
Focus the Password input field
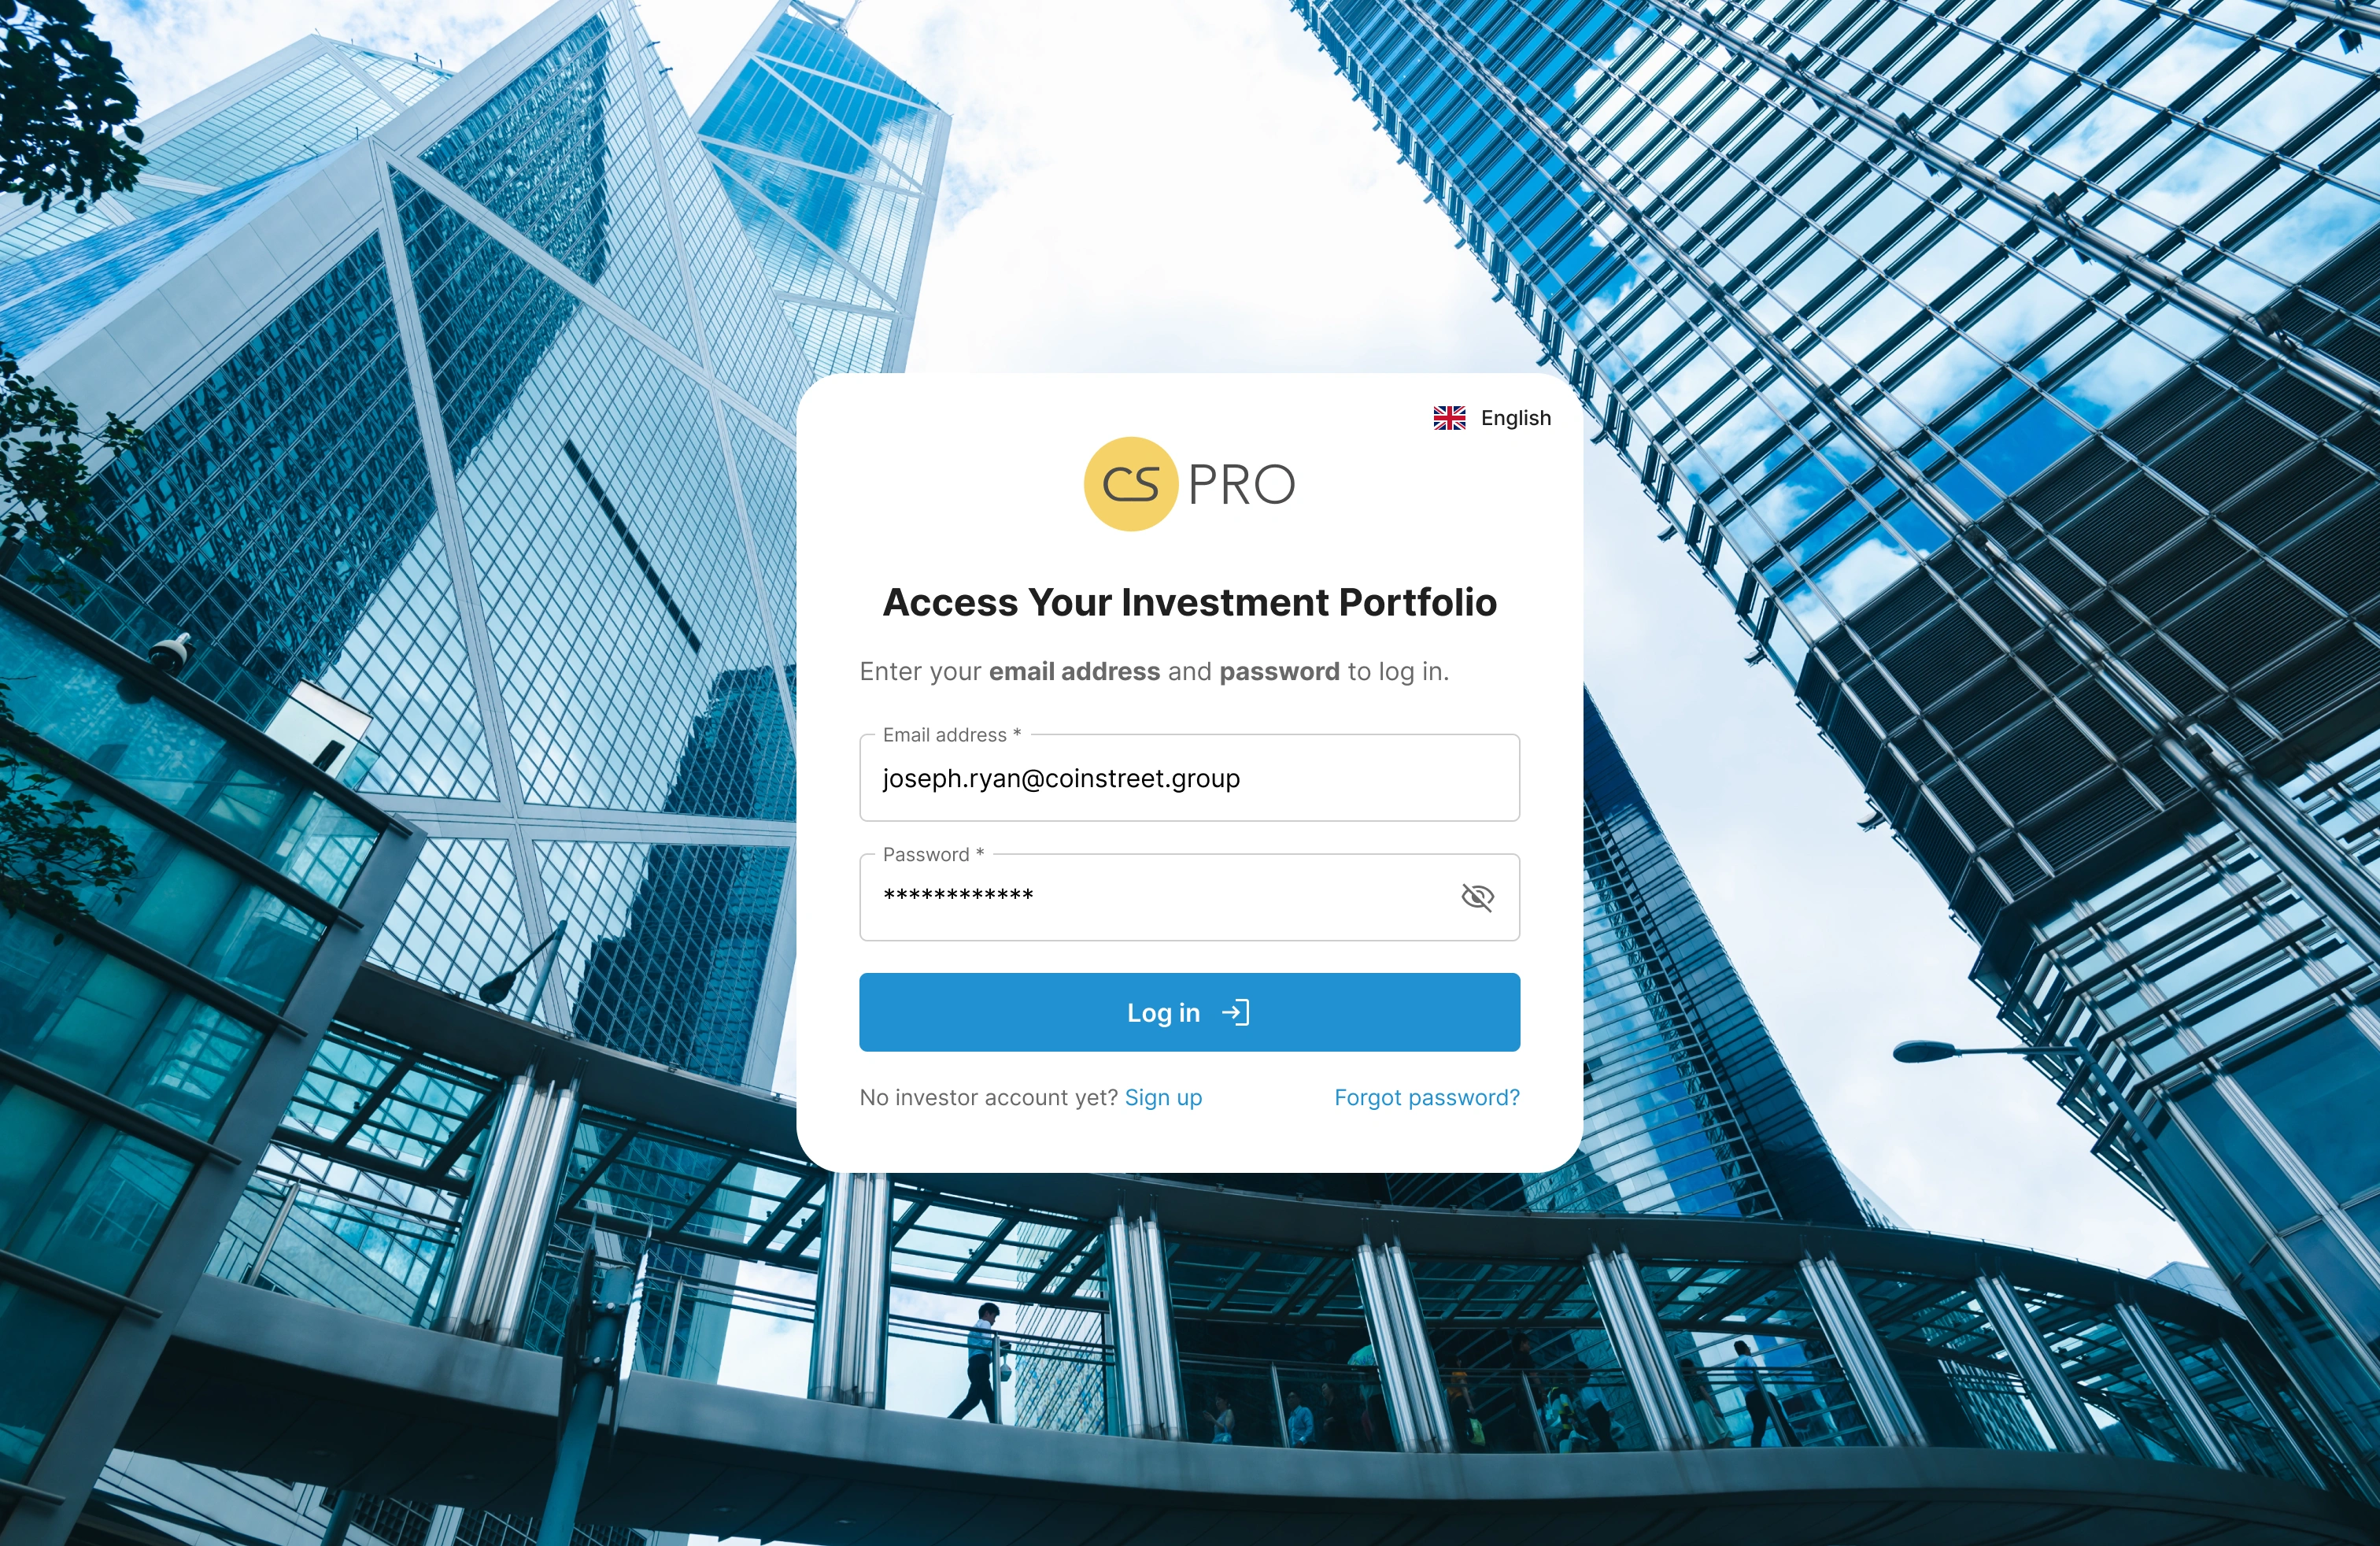pyautogui.click(x=1189, y=897)
